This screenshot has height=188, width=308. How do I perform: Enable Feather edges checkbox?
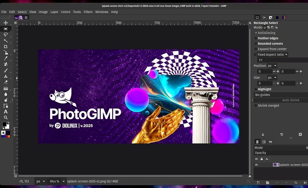click(x=256, y=38)
